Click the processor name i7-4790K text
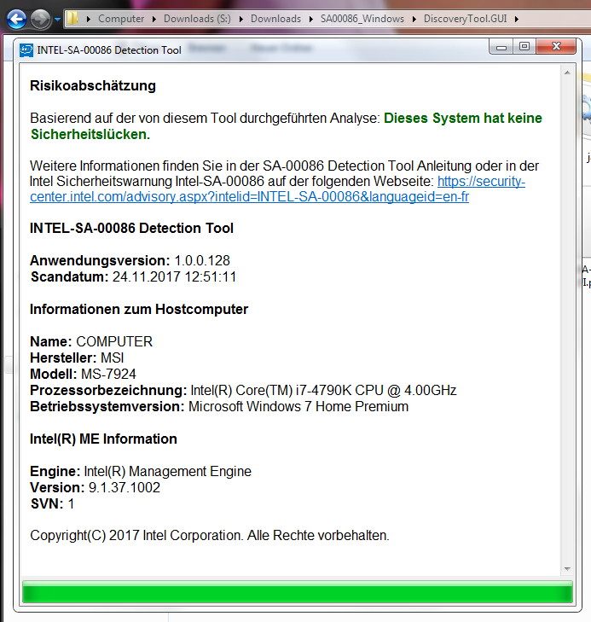 point(323,390)
